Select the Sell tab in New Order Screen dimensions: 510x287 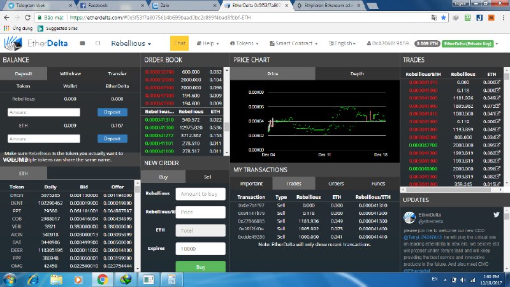(207, 177)
